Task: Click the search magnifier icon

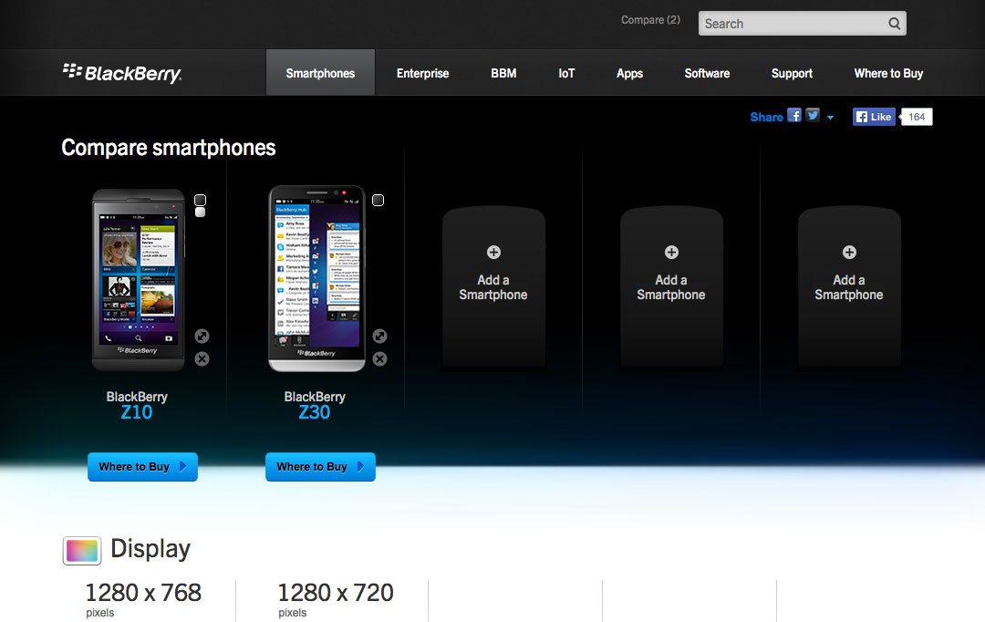Action: [894, 23]
